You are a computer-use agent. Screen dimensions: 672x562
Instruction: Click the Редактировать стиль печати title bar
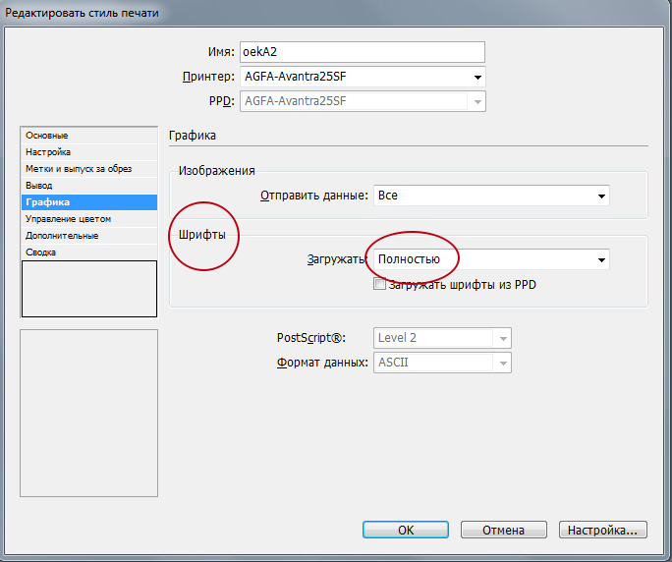click(82, 13)
